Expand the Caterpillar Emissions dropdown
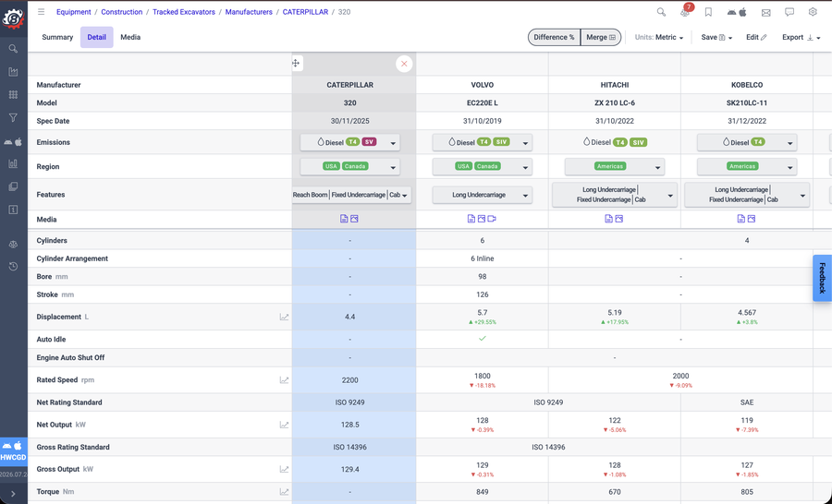 [350, 142]
